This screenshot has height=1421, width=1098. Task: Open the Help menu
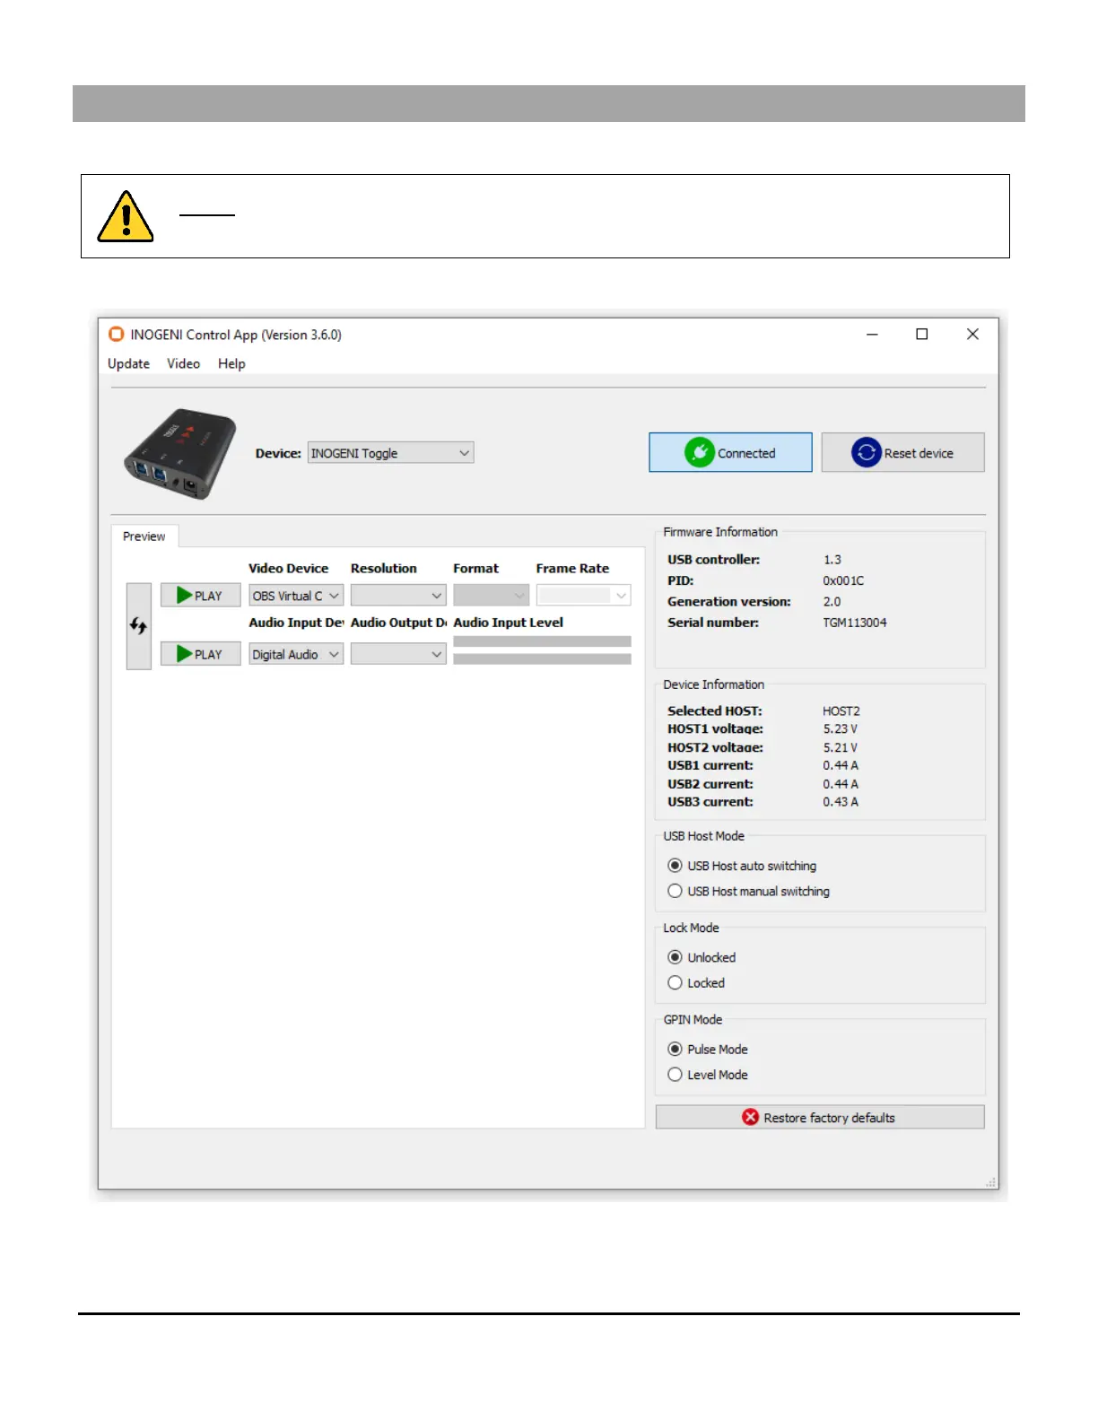[231, 363]
